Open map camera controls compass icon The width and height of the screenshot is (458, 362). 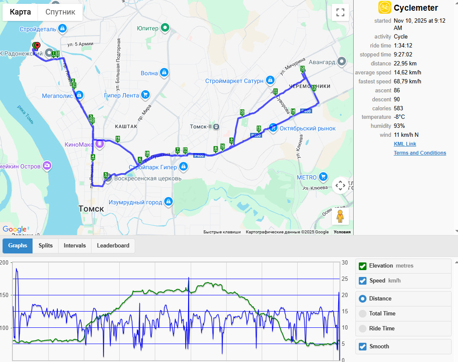pos(340,185)
